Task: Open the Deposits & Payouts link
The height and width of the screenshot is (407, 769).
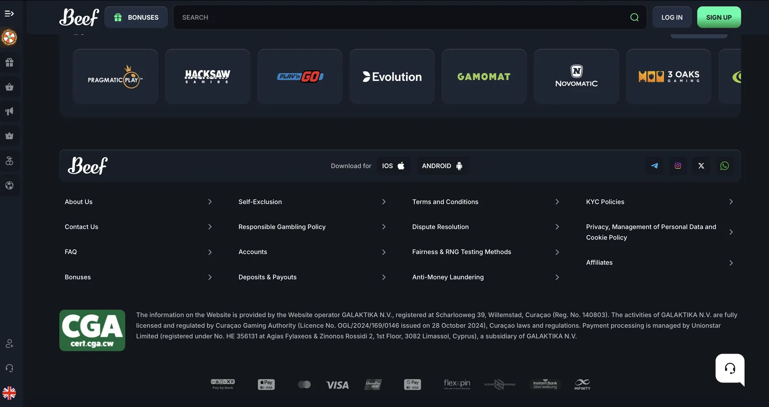Action: pos(267,277)
